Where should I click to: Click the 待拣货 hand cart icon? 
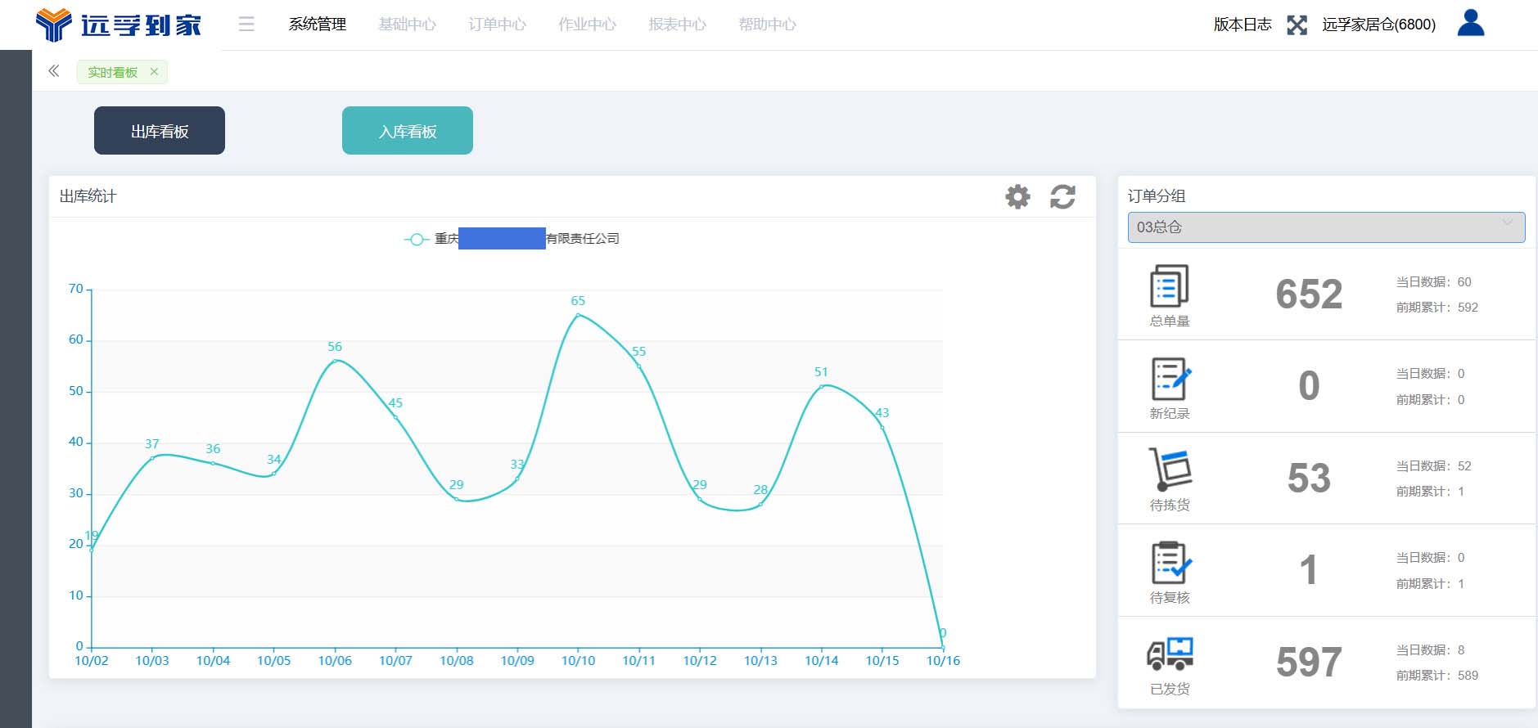click(1170, 470)
